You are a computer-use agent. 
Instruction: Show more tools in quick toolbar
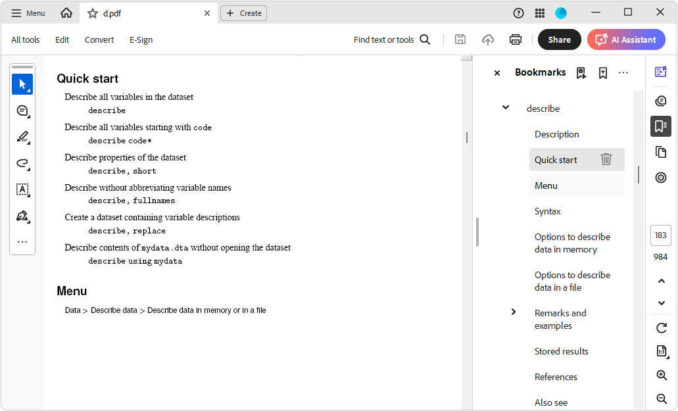coord(22,241)
